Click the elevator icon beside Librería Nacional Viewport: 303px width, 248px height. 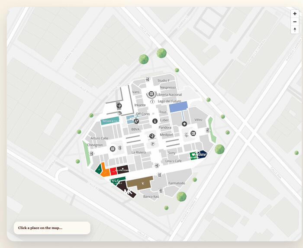tap(151, 93)
